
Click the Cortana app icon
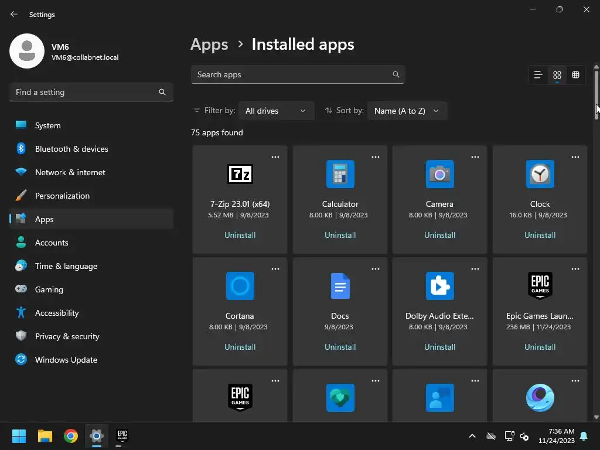point(240,286)
